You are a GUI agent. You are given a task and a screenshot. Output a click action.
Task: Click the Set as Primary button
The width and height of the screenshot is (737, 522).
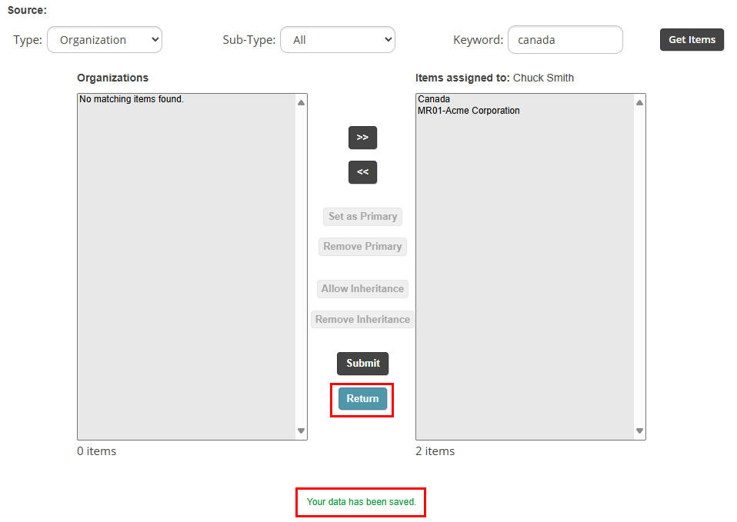(362, 217)
